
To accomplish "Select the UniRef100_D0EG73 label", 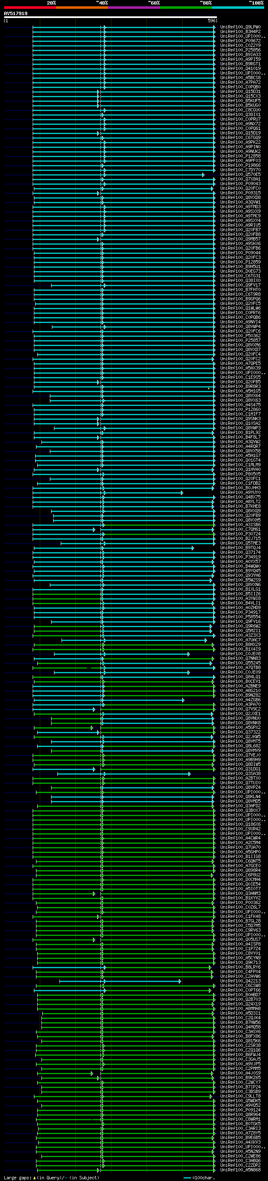I will pos(240,271).
